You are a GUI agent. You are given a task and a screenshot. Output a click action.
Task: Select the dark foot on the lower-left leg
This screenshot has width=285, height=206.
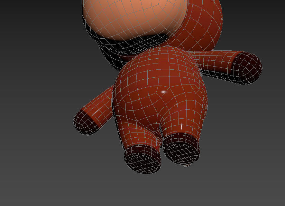(x=142, y=159)
